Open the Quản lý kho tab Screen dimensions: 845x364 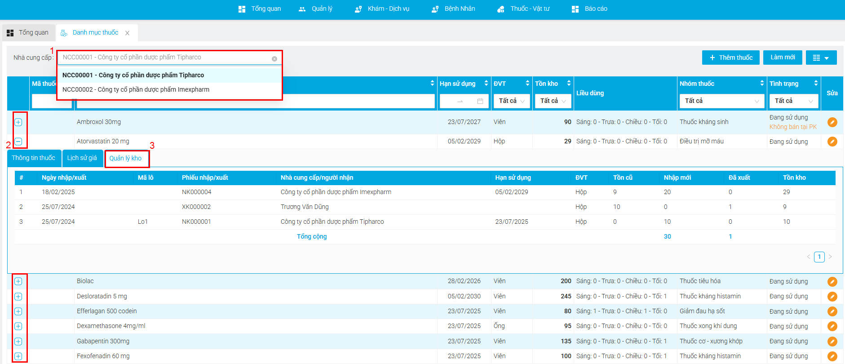tap(126, 159)
